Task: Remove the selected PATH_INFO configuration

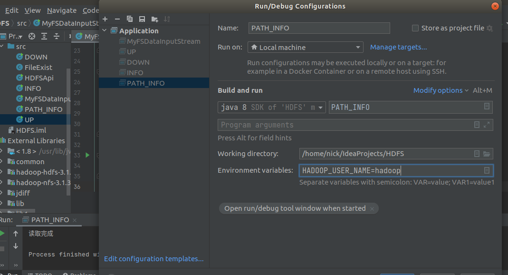Action: (x=117, y=19)
